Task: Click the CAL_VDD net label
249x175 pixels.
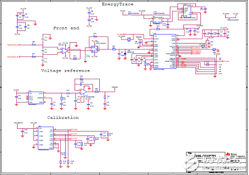Action: coord(34,123)
